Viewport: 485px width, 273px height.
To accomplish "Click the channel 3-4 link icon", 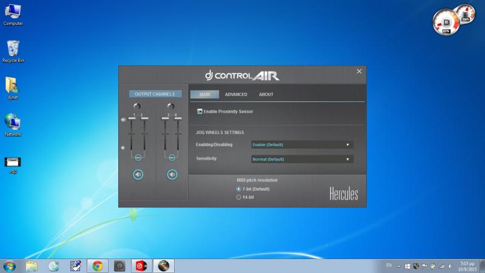I will pyautogui.click(x=172, y=157).
